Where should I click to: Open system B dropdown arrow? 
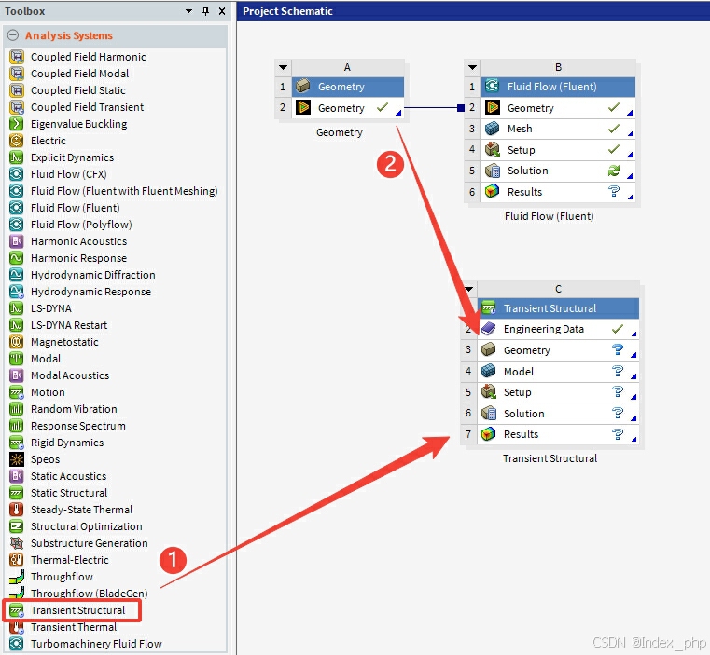(472, 67)
